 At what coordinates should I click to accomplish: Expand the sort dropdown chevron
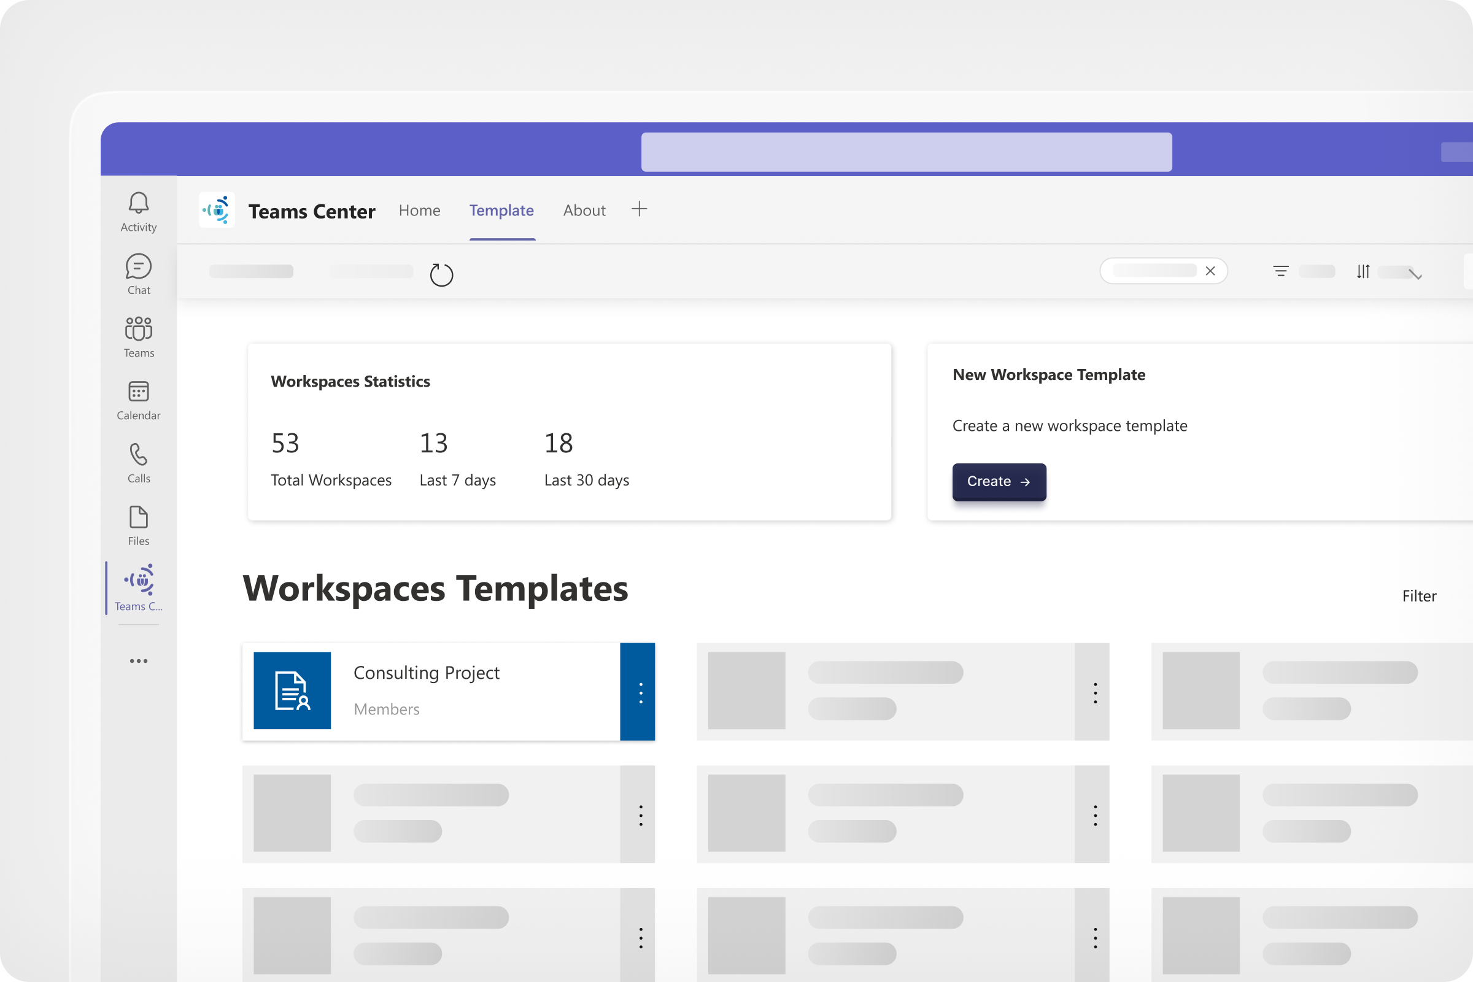[1415, 274]
